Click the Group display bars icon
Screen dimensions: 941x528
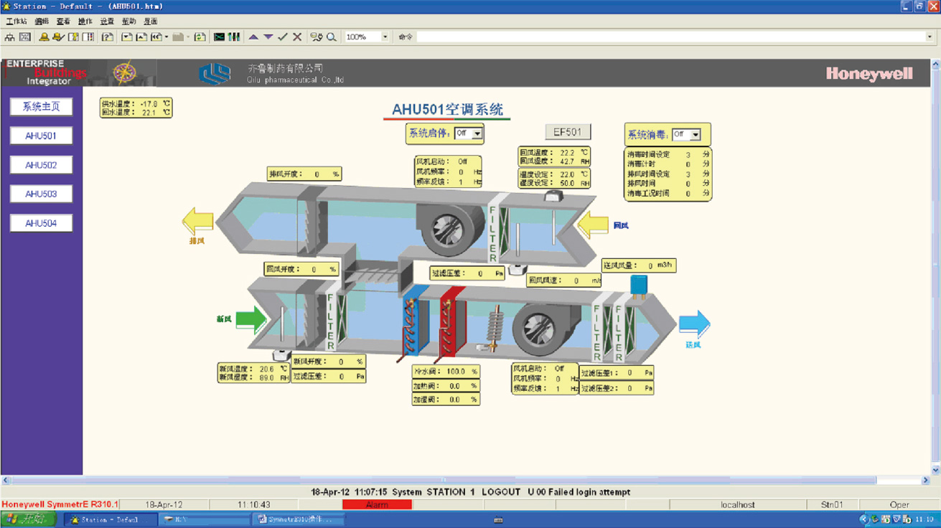point(234,37)
